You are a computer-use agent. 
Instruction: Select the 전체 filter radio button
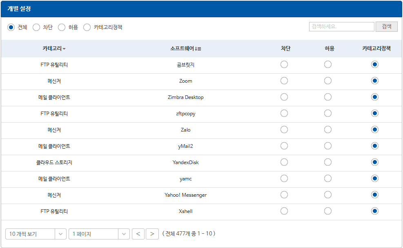[11, 27]
